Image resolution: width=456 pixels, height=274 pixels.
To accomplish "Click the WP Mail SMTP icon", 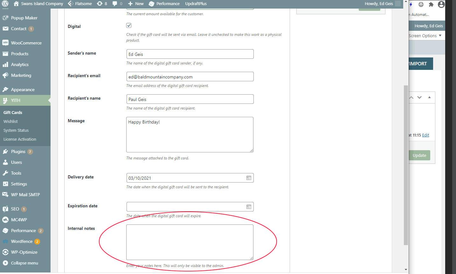I will [5, 195].
